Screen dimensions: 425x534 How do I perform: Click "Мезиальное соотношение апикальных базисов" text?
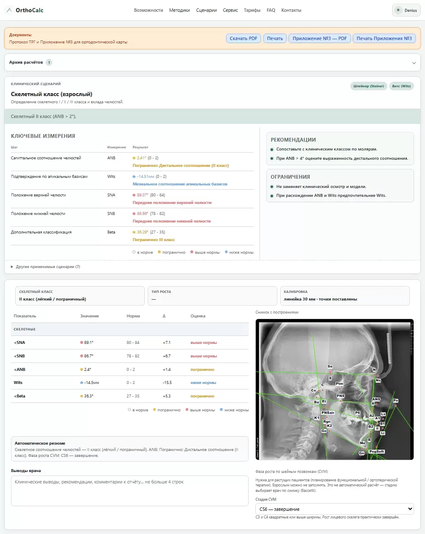(x=180, y=184)
